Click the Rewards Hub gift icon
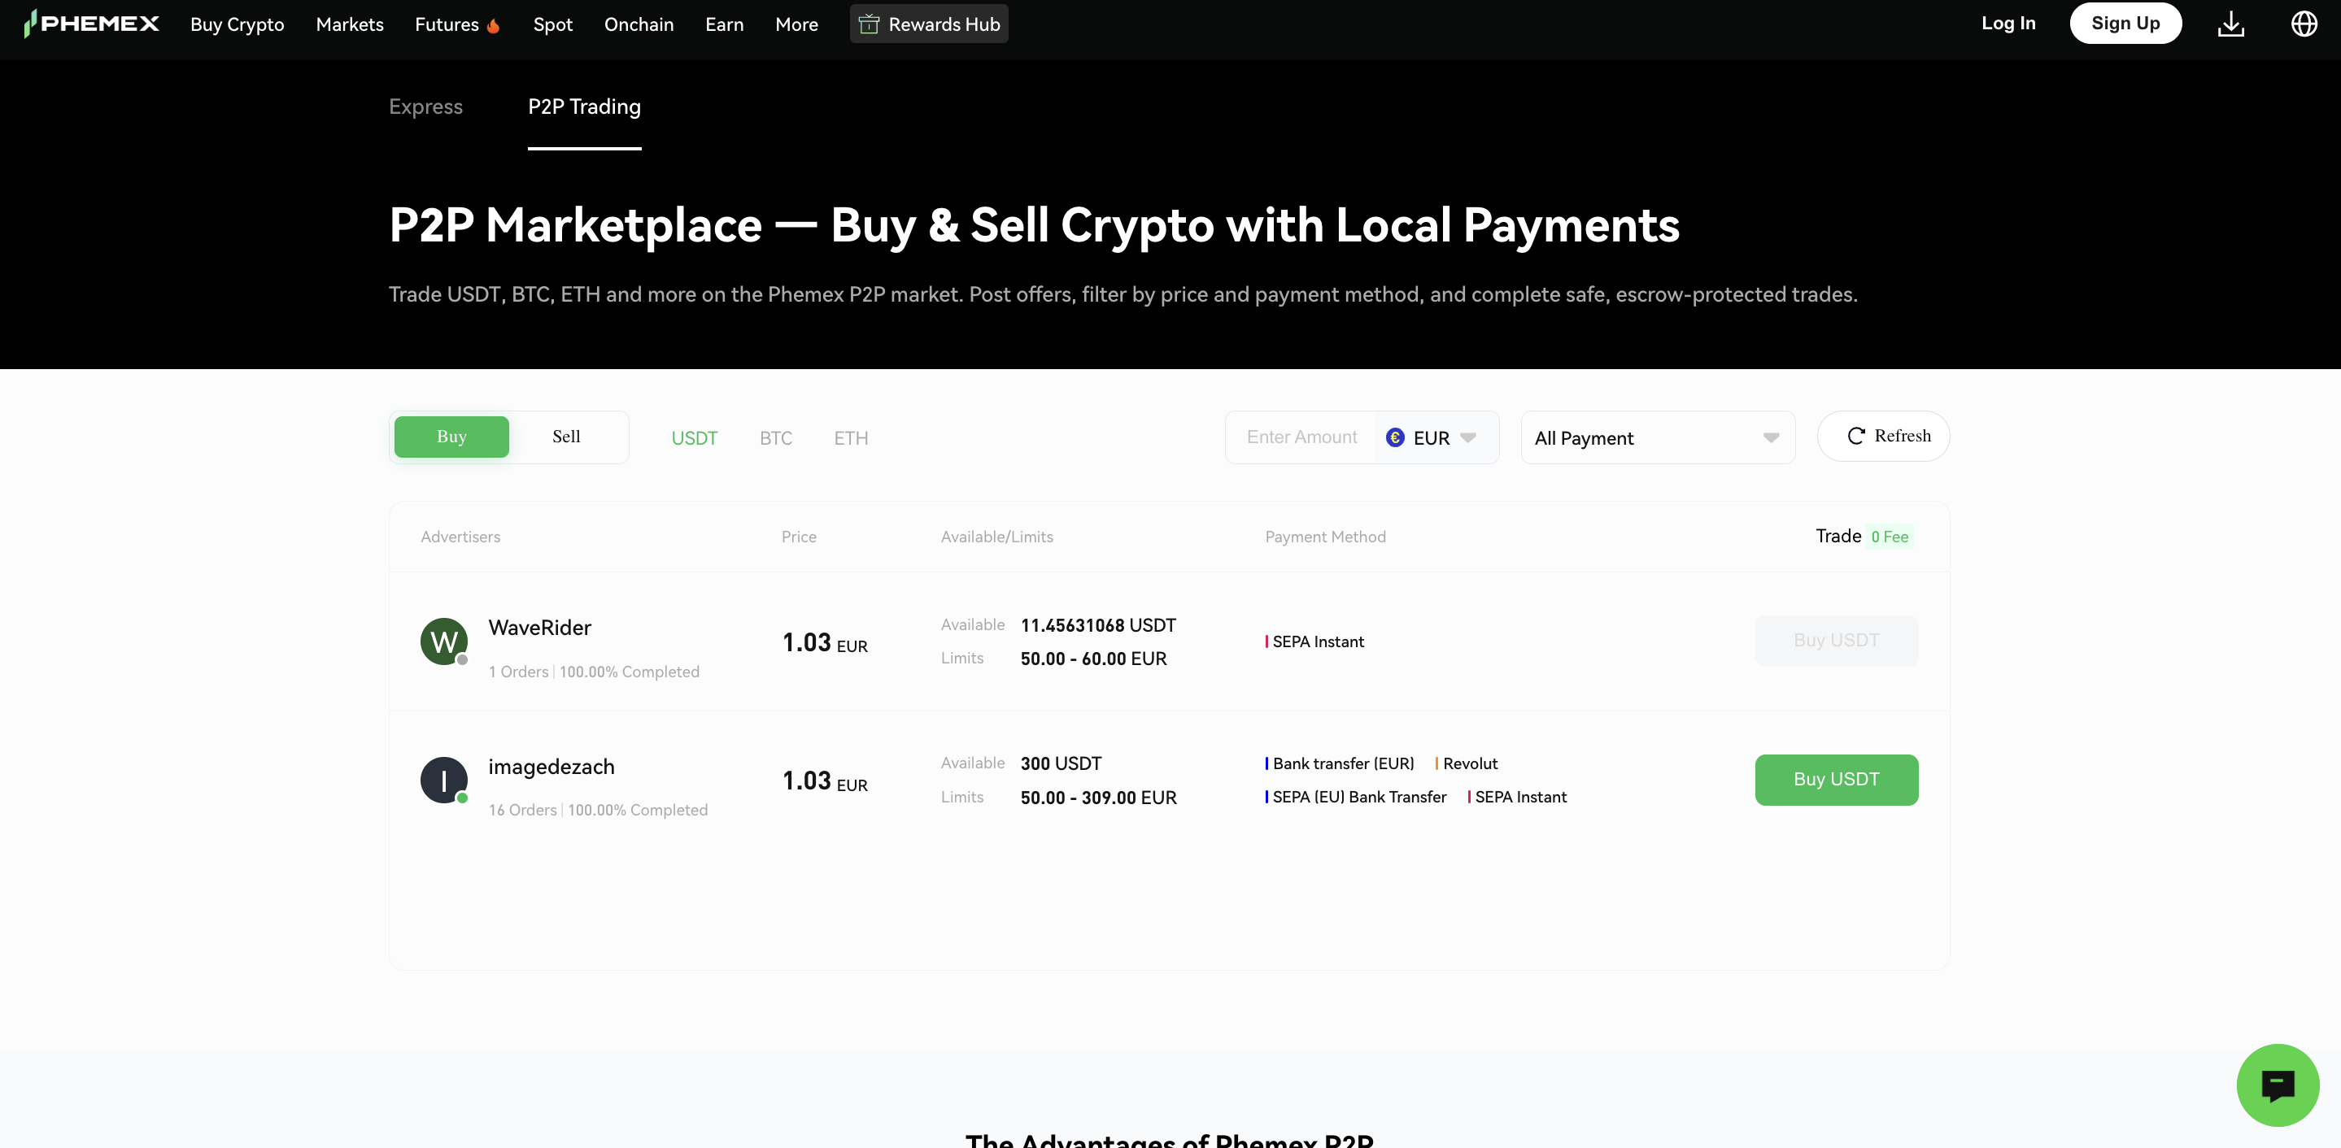This screenshot has width=2341, height=1148. [x=869, y=24]
